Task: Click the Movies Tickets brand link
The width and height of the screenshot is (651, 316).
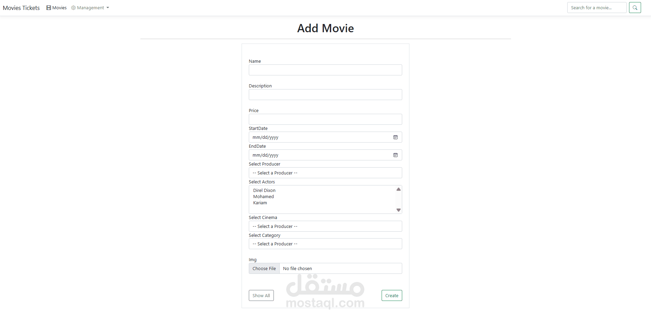Action: click(21, 8)
